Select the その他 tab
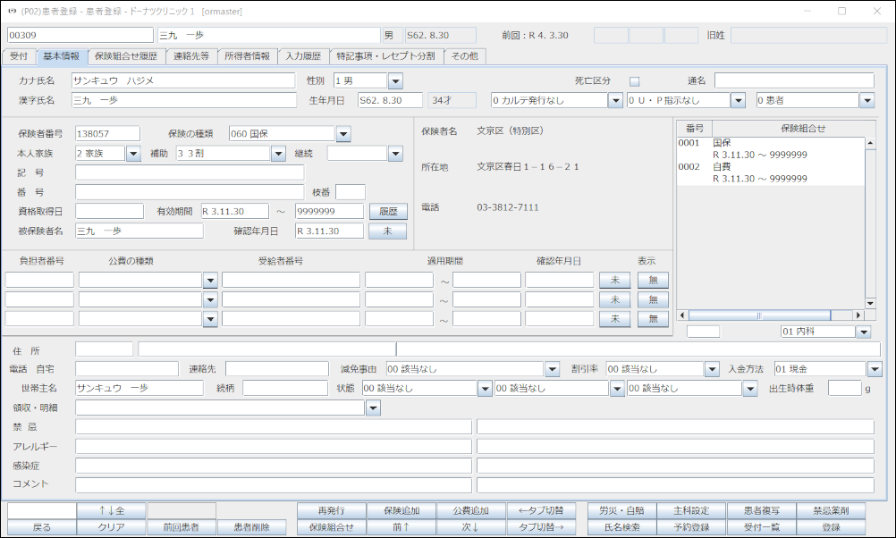 (x=465, y=56)
